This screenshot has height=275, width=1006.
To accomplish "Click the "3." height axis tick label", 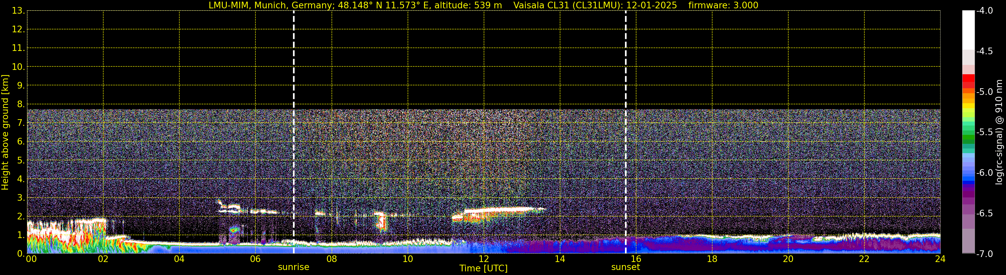I will click(21, 197).
